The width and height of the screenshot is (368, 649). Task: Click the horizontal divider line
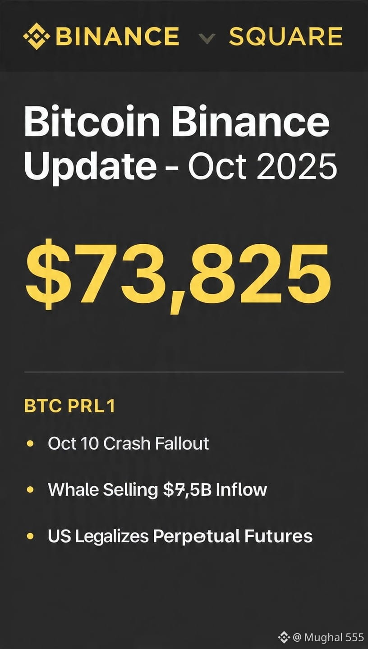click(x=184, y=372)
